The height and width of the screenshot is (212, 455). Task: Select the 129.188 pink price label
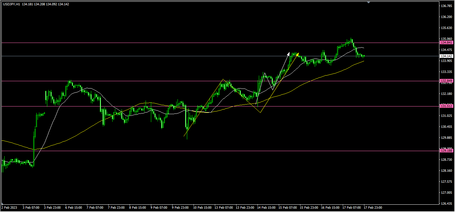[x=446, y=151]
